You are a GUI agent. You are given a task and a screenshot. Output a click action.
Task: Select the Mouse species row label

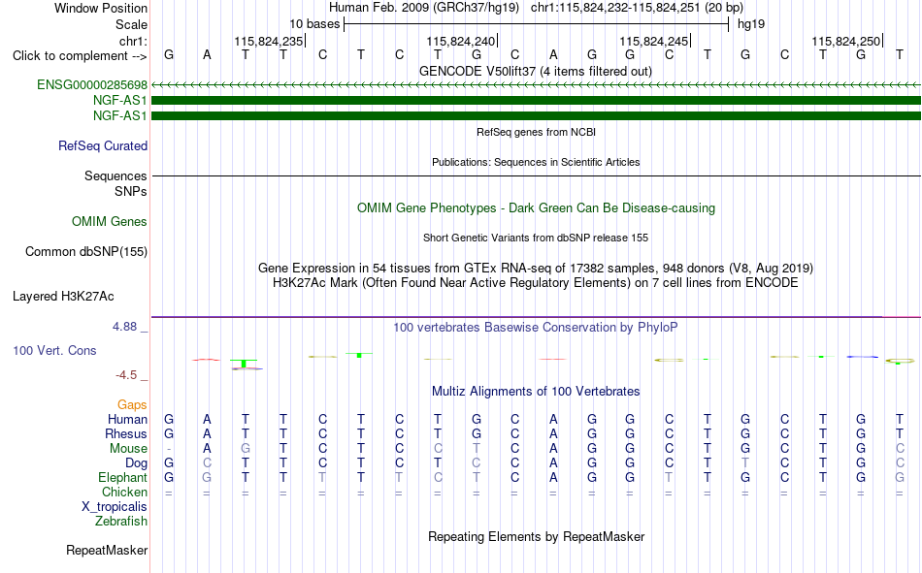coord(128,448)
